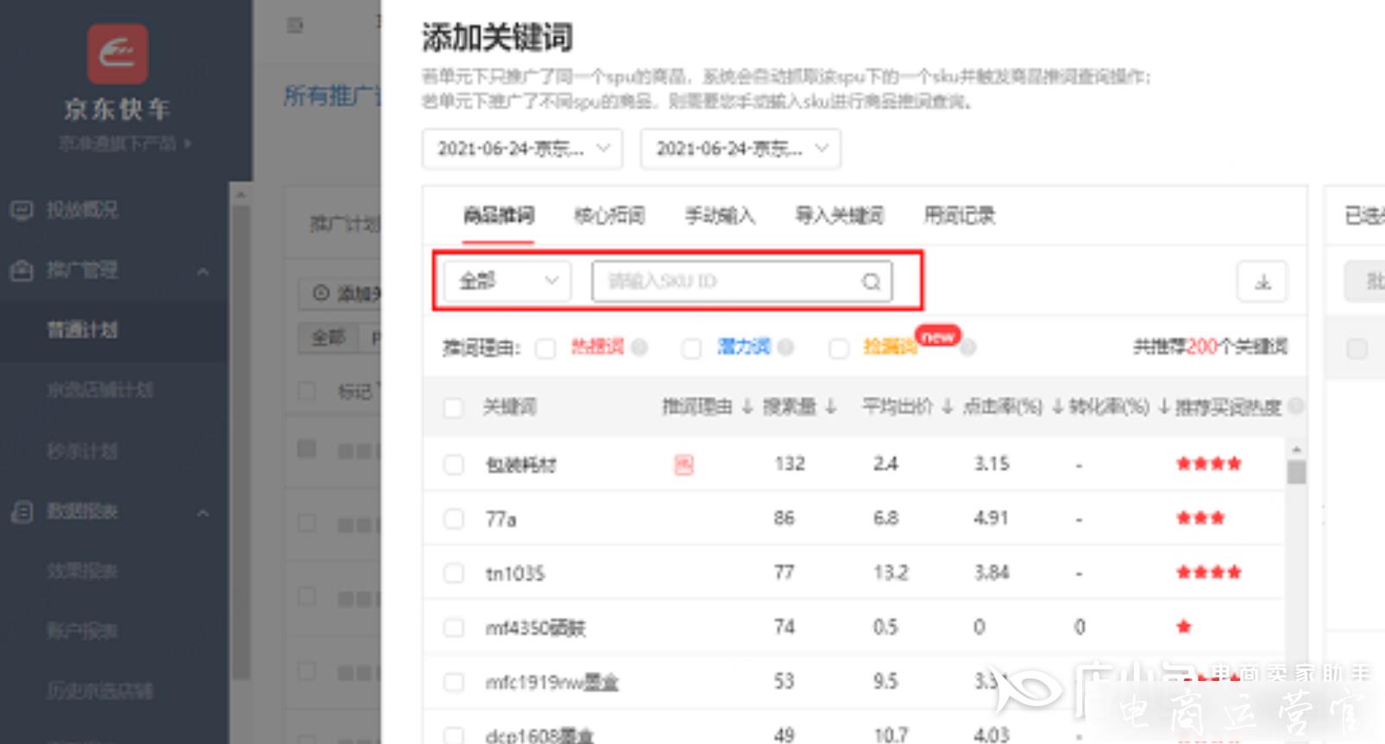Click average bid 13.2 in tn1035 row
Viewport: 1385px width, 744px height.
pos(891,572)
